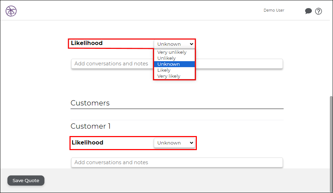Click the palm tree logo icon
Screen dimensions: 333x193
point(11,11)
